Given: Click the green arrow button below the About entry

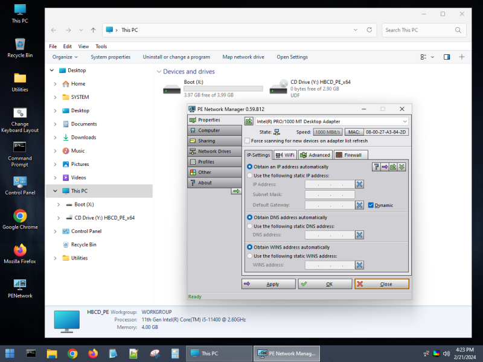Looking at the screenshot, I should [236, 191].
